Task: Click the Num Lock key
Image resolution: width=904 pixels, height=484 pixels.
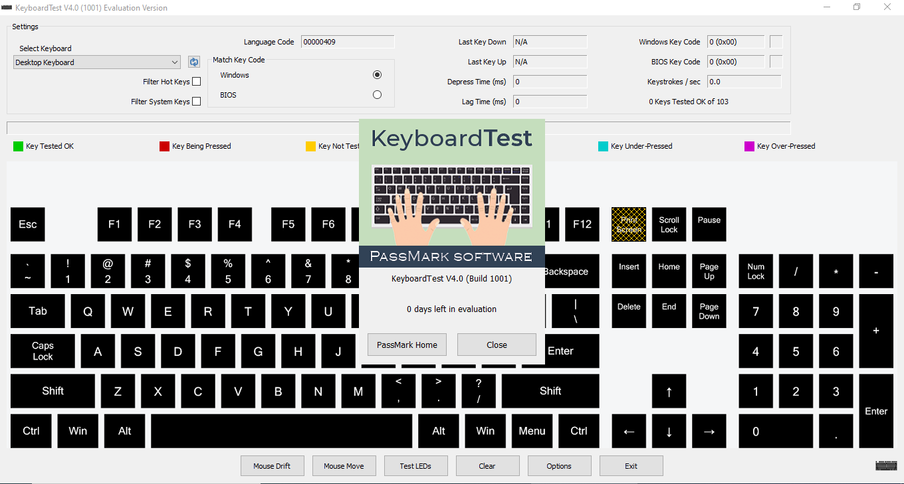Action: click(x=756, y=271)
